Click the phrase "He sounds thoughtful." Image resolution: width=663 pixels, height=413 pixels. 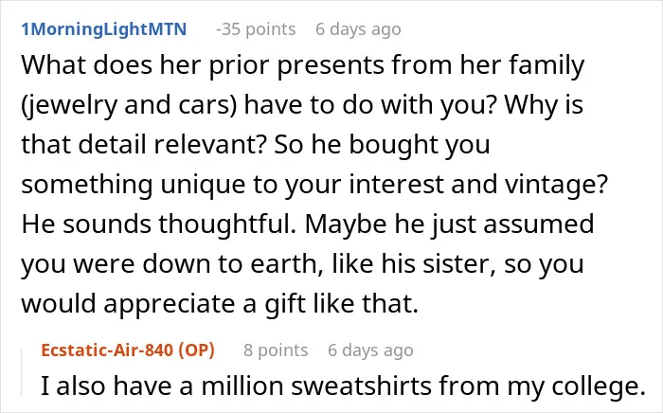pos(159,224)
